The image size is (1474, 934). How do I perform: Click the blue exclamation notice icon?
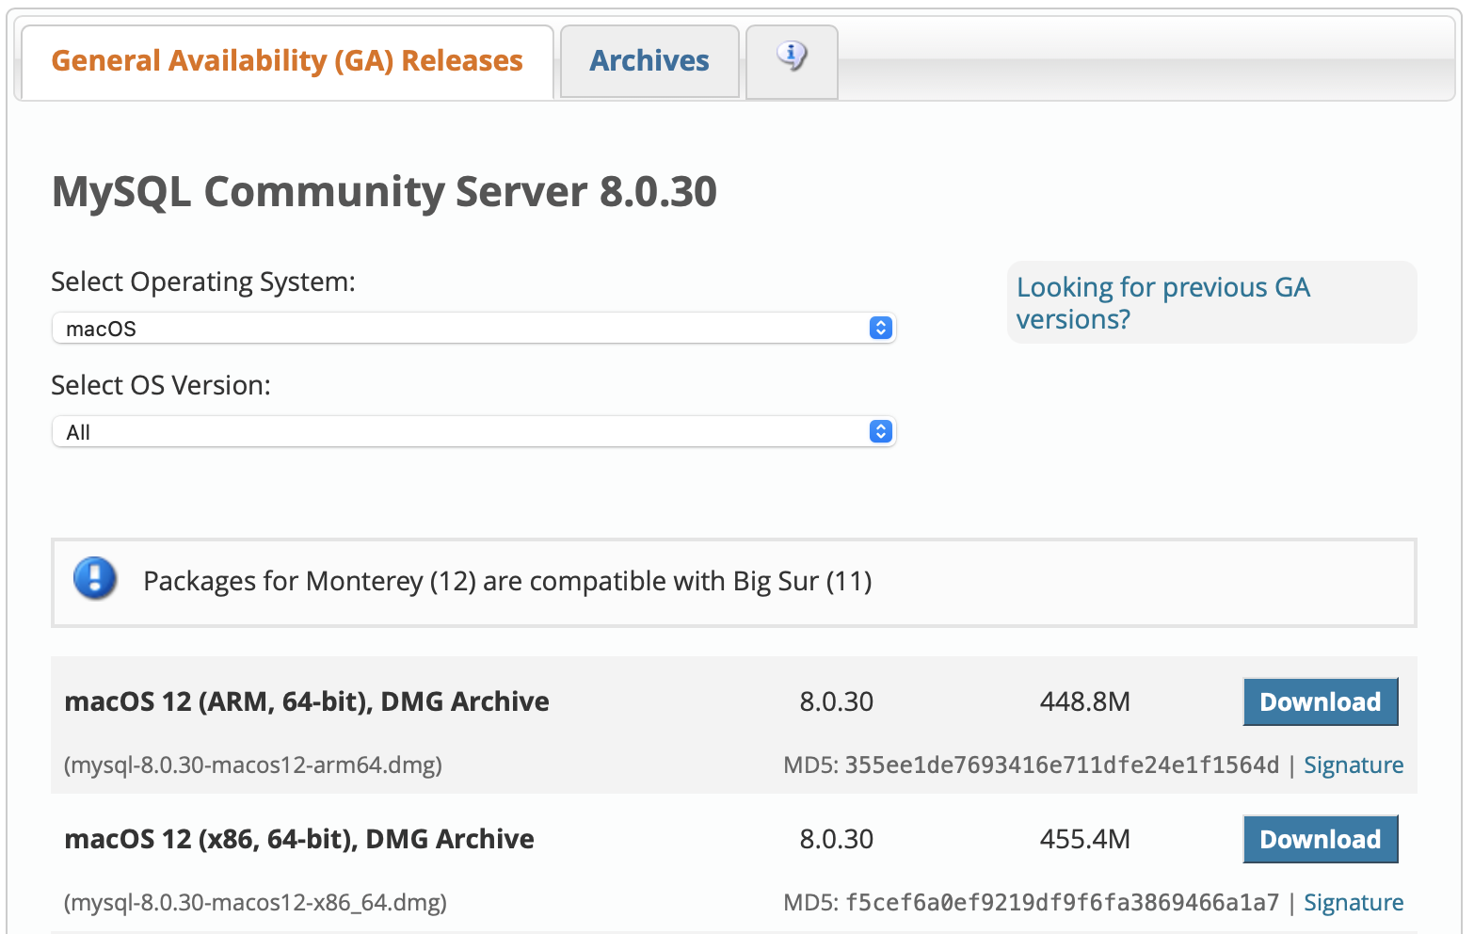[x=95, y=578]
